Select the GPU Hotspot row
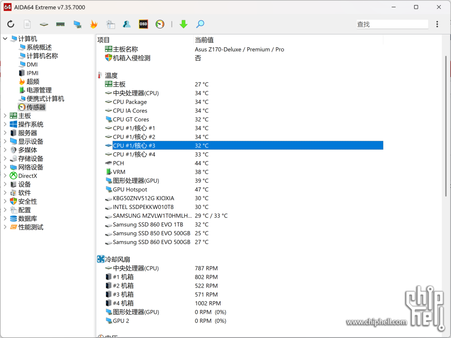 [x=244, y=189]
